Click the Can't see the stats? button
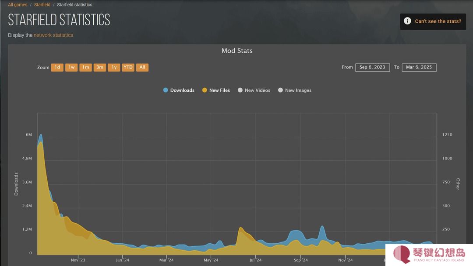Image resolution: width=473 pixels, height=266 pixels. [x=433, y=21]
